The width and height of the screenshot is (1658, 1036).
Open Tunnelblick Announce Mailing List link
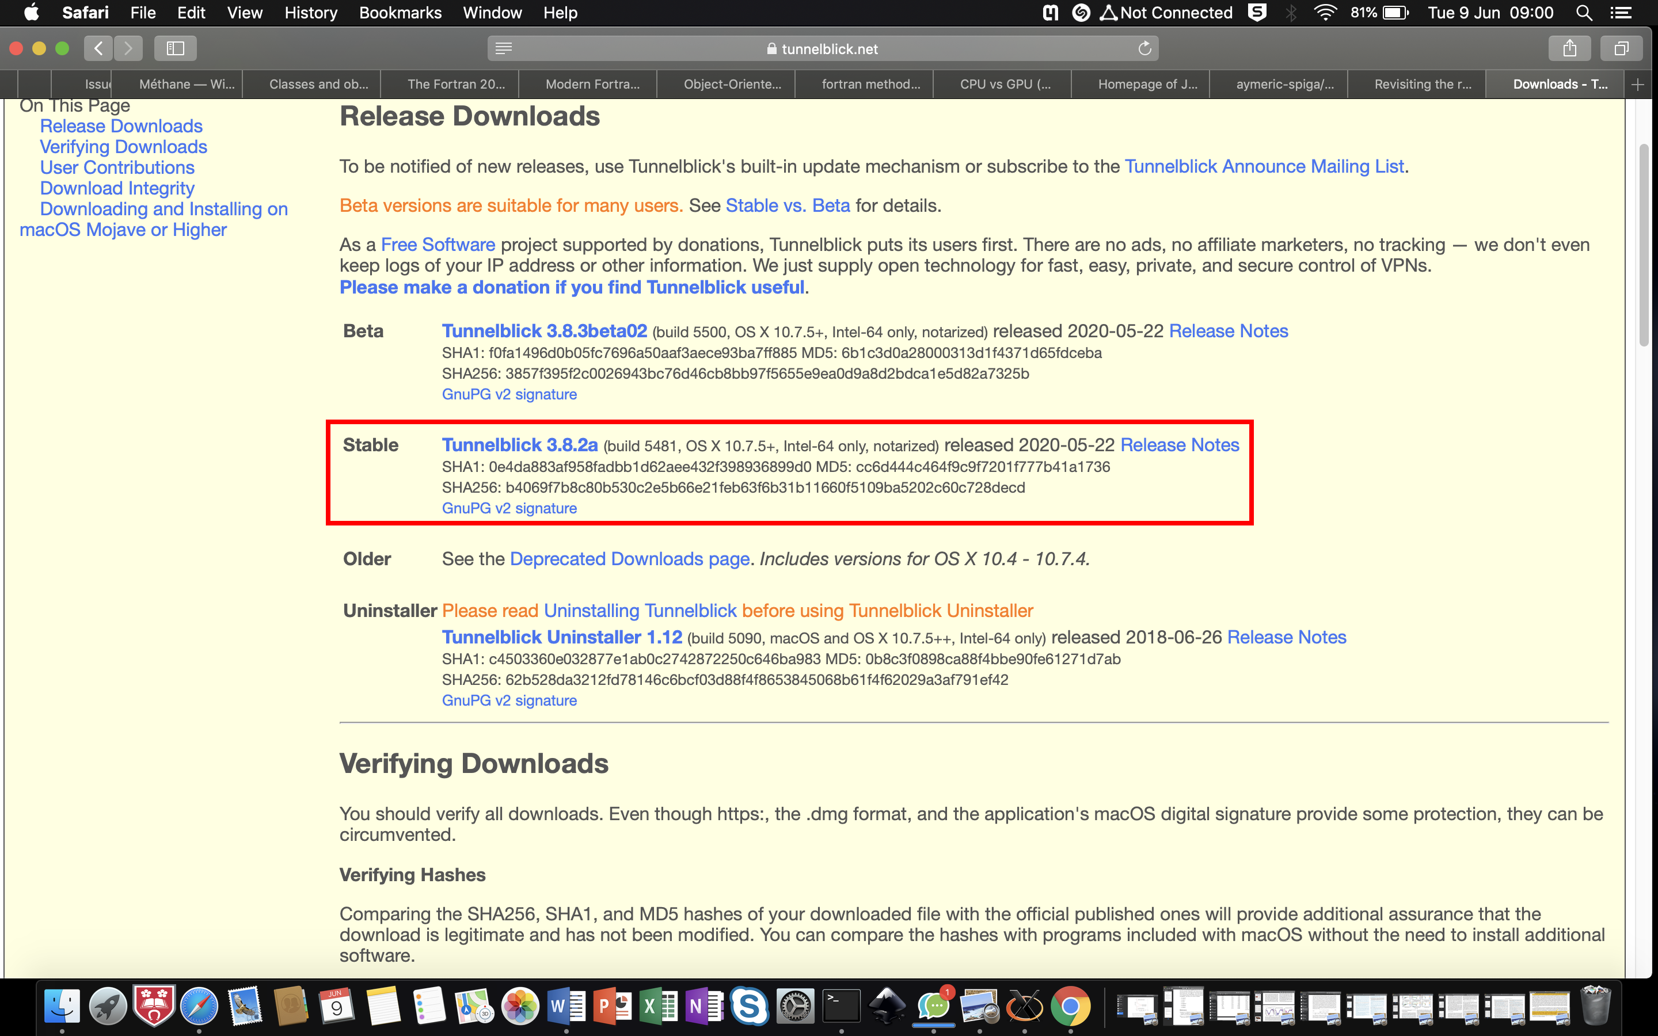pos(1264,166)
